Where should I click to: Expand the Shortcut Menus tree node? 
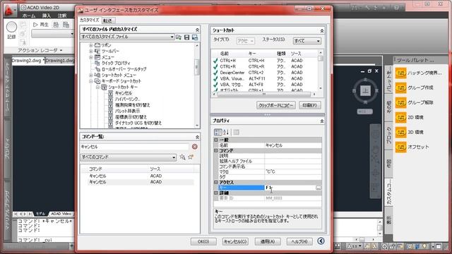tap(91, 75)
